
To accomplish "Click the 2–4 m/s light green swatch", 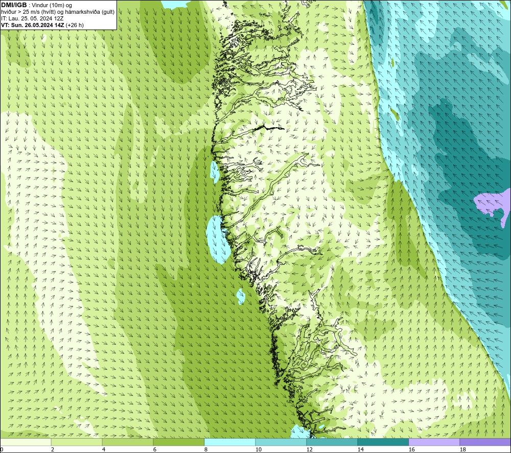I will point(77,442).
